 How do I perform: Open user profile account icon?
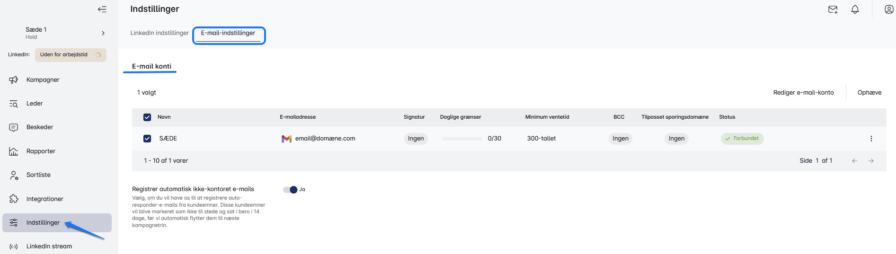point(889,9)
